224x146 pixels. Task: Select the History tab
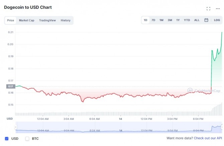coord(66,20)
